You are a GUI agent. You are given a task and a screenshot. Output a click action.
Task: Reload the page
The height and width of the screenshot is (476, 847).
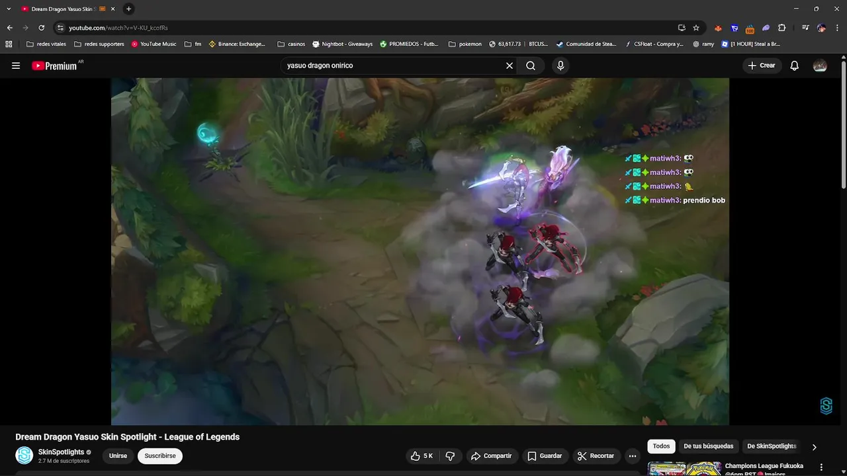point(41,28)
